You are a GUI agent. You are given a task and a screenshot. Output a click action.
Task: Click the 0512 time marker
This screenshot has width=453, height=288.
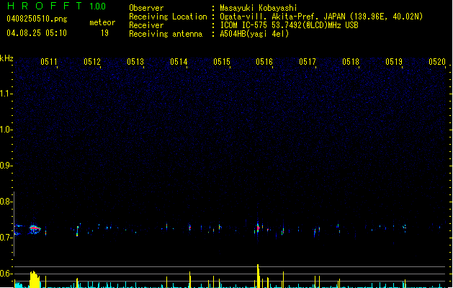[92, 62]
